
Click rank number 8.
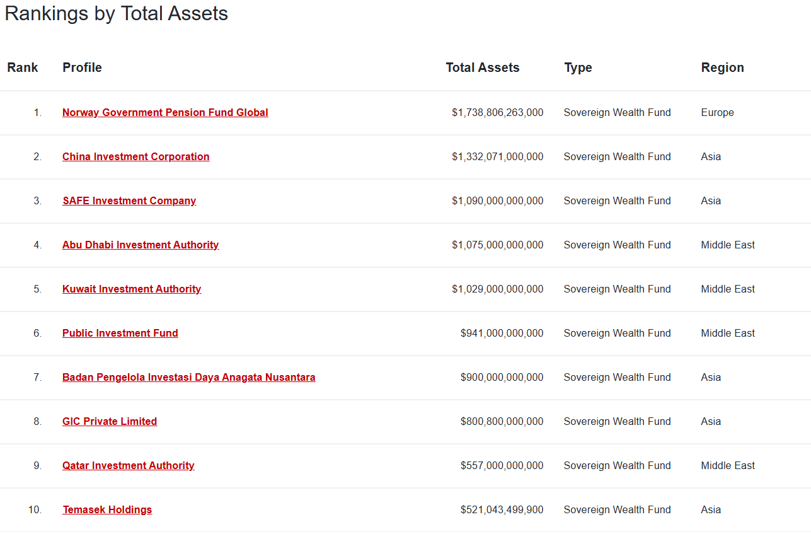pyautogui.click(x=38, y=421)
